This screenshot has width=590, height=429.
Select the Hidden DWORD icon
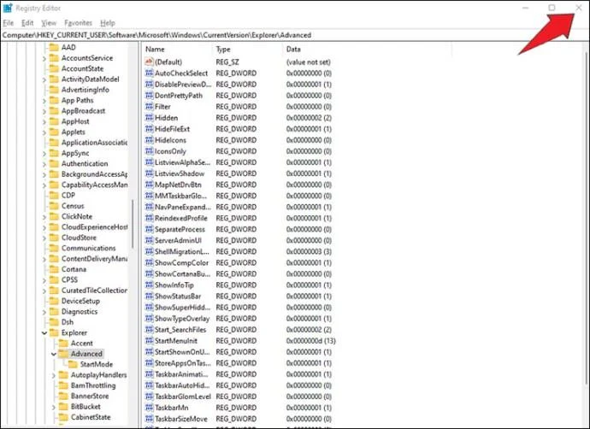150,118
